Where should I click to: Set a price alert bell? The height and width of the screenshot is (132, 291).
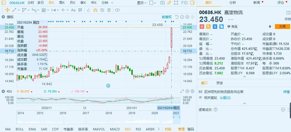pos(270,27)
